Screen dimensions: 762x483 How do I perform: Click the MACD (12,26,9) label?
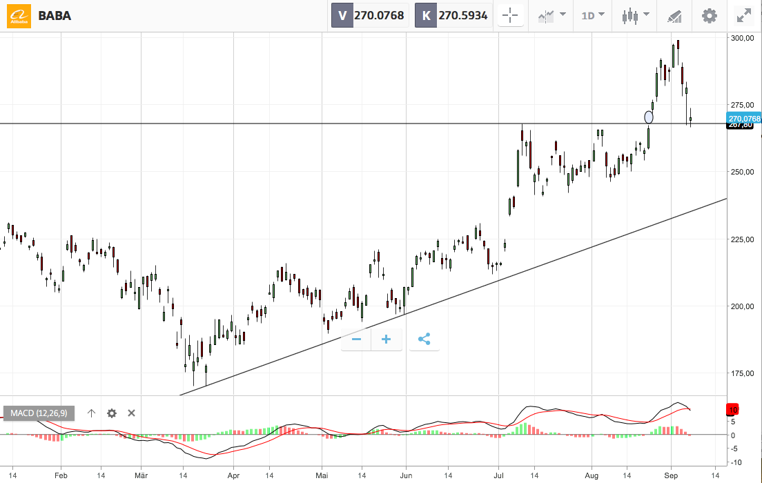point(39,413)
